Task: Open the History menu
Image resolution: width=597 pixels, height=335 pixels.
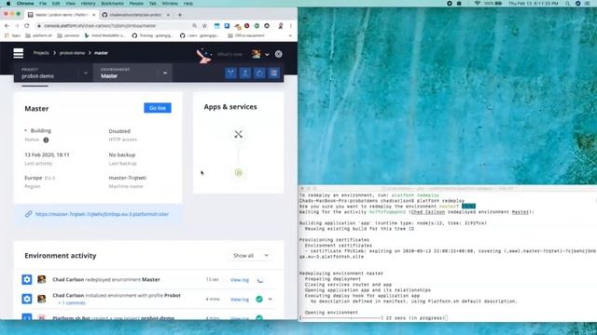Action: coord(88,4)
